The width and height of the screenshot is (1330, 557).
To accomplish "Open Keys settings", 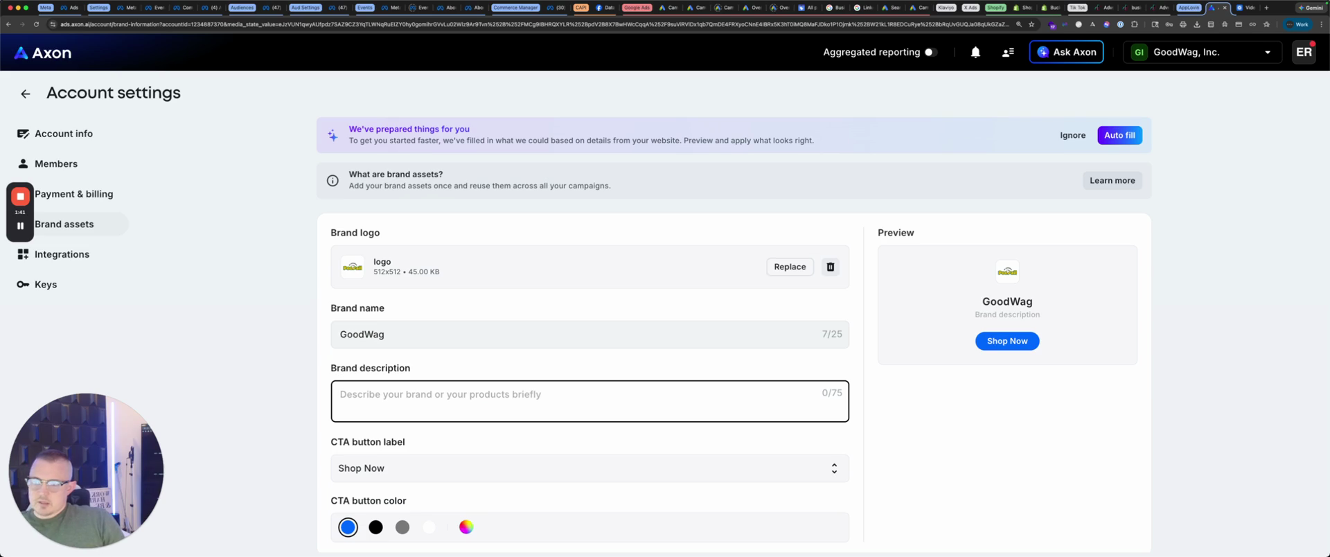I will point(46,285).
